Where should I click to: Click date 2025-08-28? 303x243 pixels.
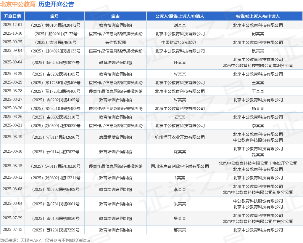tap(12, 91)
